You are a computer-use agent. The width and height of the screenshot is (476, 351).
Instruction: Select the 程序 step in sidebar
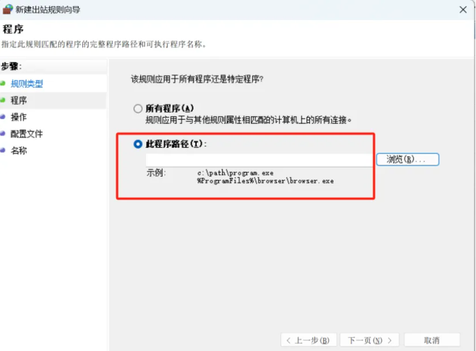click(19, 101)
